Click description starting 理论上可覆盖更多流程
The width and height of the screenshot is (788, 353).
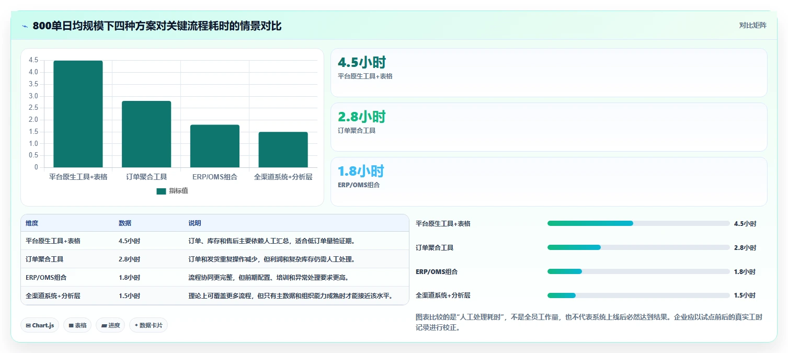coord(291,296)
